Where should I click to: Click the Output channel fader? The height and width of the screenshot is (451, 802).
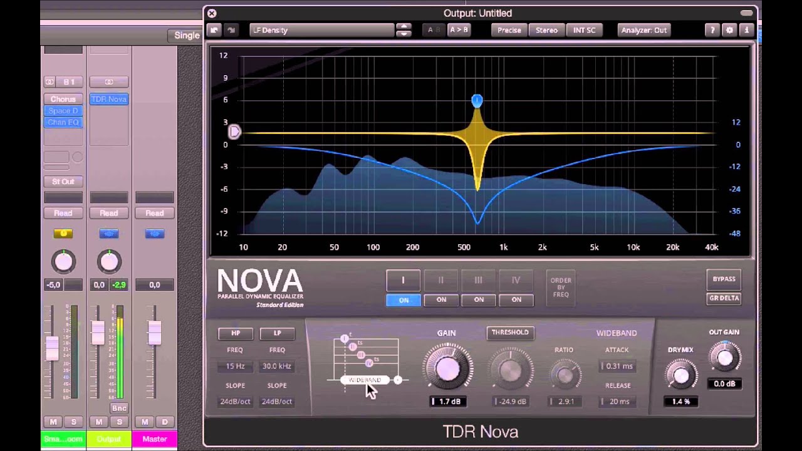(98, 333)
